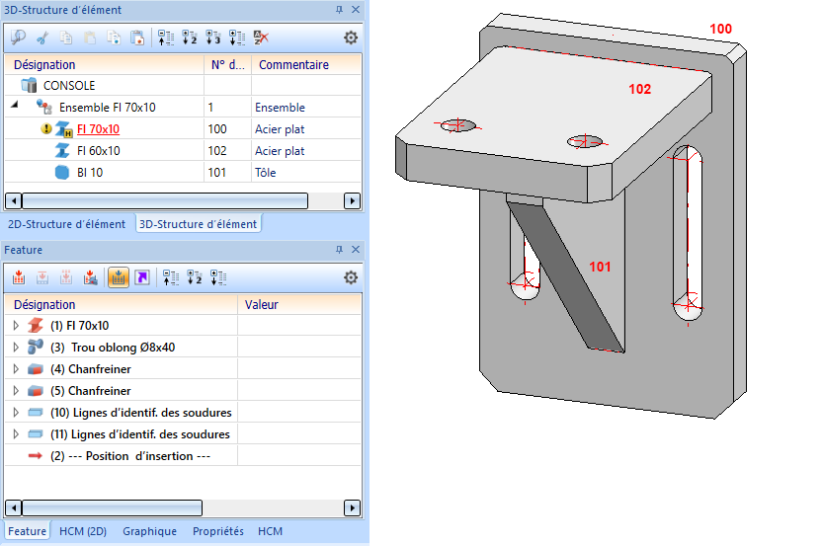Click the Valeur column header

(x=299, y=304)
